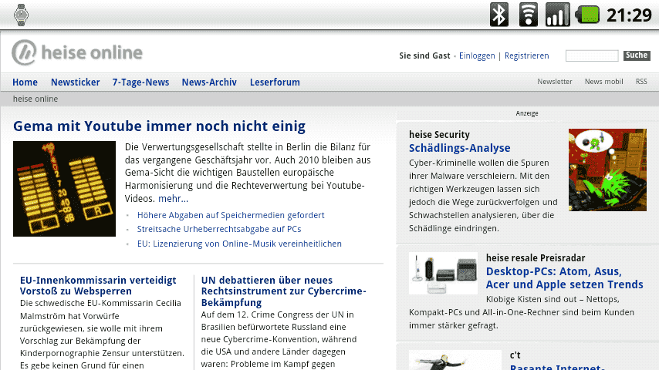Open EU-Innenkommissarin verteidigt Vorstoß zu Websperren

point(98,285)
